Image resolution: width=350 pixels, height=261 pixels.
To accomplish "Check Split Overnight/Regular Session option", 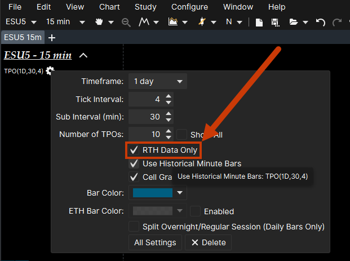I will 134,227.
